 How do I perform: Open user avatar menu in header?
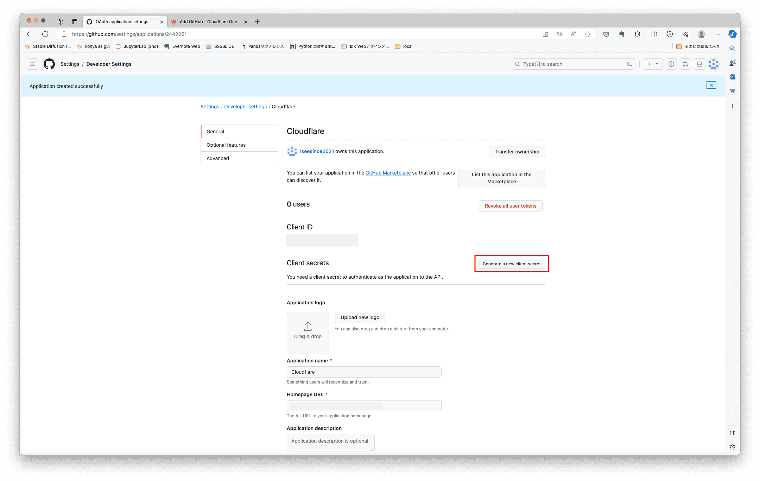point(714,64)
